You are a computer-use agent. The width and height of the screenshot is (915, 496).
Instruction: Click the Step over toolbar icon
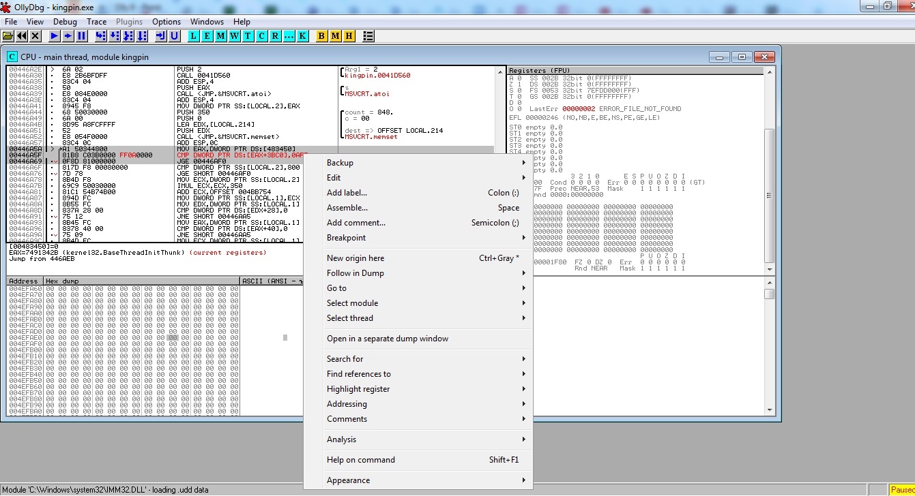(x=115, y=35)
